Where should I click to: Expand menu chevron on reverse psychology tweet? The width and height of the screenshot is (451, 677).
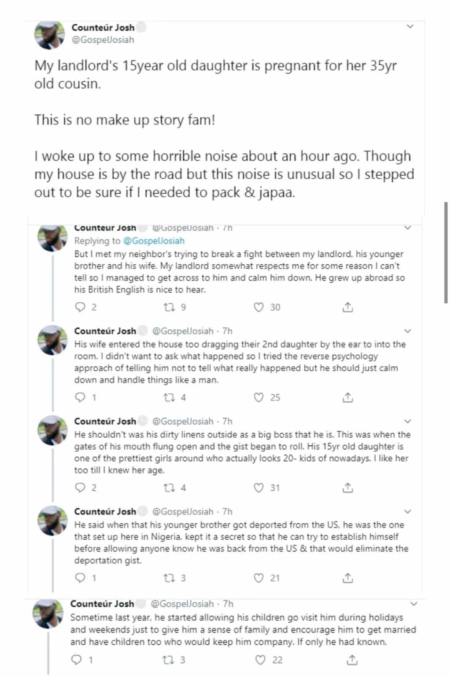[x=408, y=331]
